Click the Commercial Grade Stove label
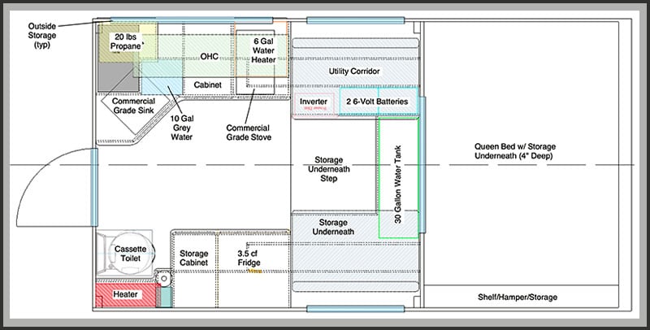Screen dimensions: 650x330 [x=249, y=132]
